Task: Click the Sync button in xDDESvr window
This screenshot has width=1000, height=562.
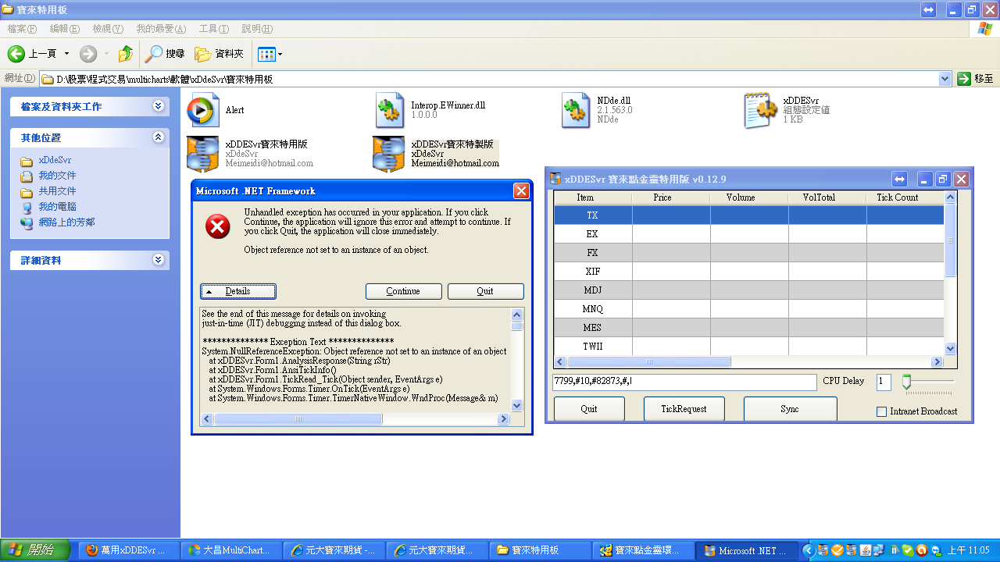Action: (790, 409)
